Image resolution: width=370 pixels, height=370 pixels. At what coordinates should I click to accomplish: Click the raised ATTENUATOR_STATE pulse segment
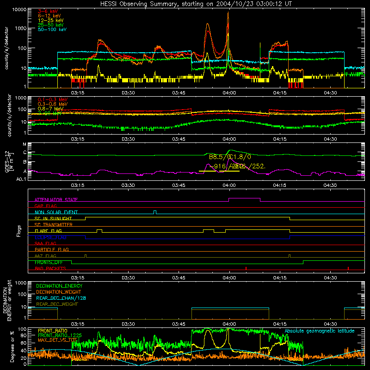pos(245,198)
